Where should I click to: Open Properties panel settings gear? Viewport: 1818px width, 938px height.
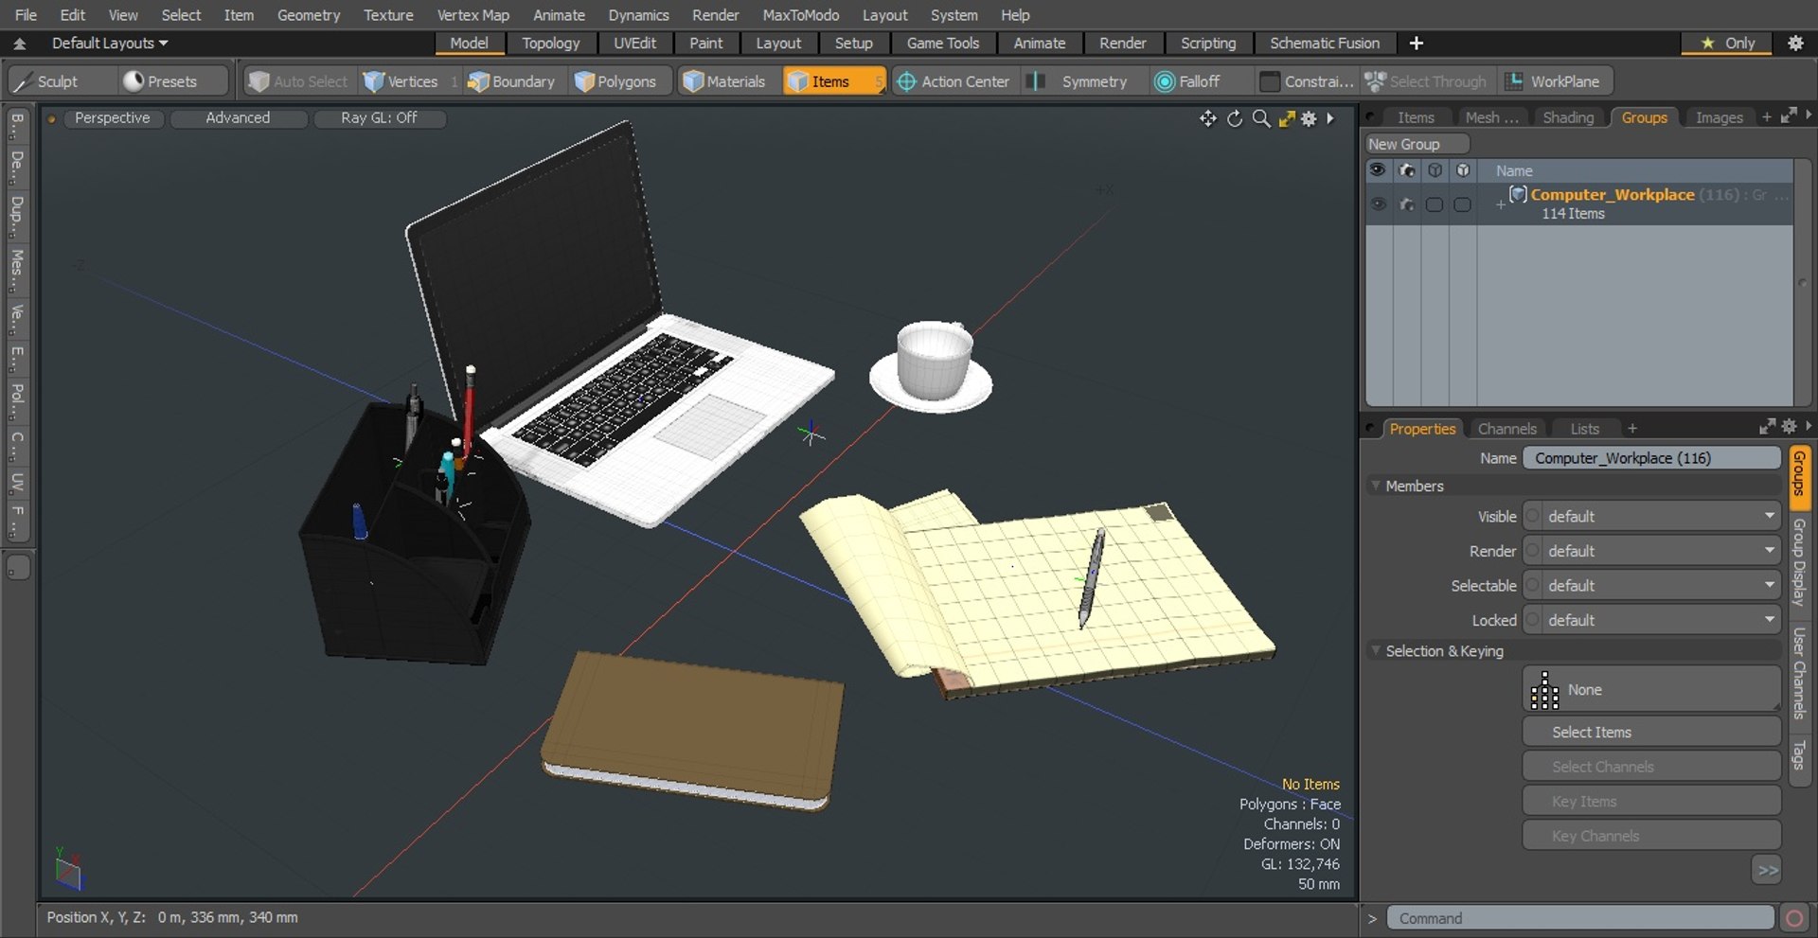(x=1789, y=427)
